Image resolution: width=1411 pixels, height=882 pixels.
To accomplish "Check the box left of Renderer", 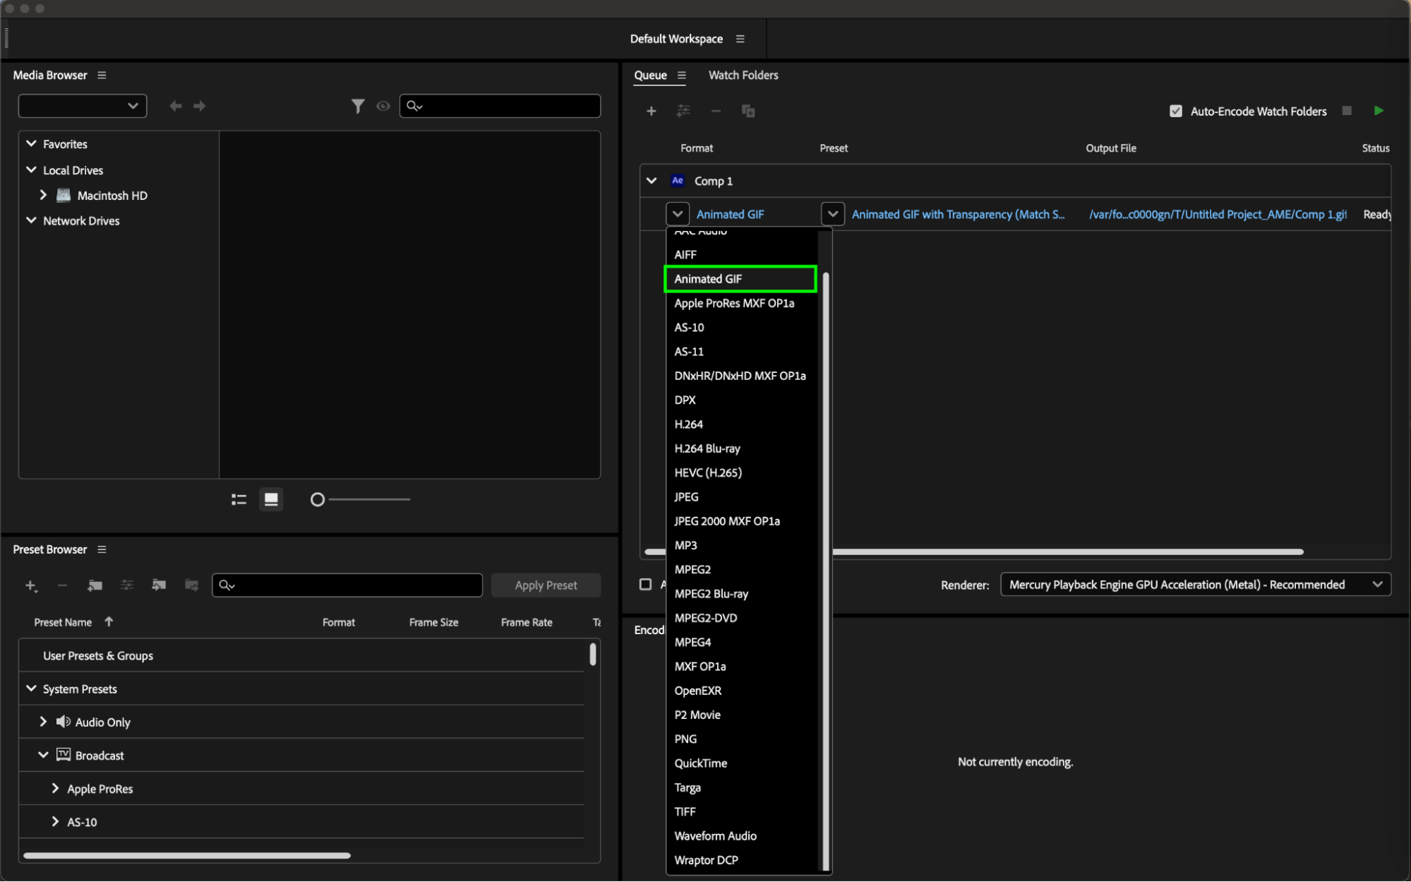I will [x=645, y=584].
